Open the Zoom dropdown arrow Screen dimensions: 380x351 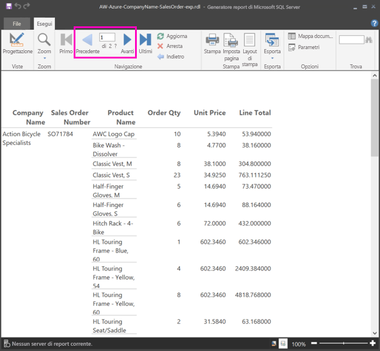point(44,58)
